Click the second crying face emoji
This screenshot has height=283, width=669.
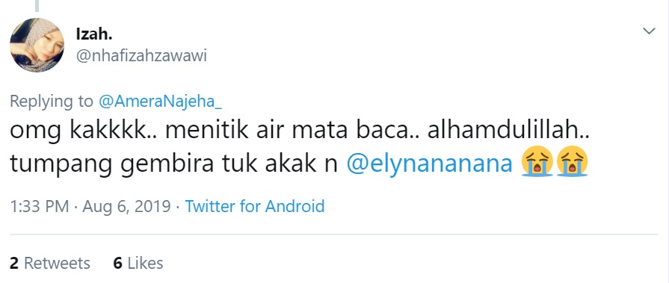(572, 163)
